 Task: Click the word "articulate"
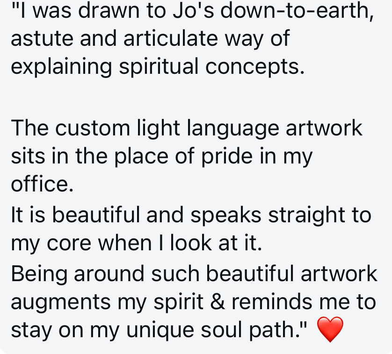170,38
